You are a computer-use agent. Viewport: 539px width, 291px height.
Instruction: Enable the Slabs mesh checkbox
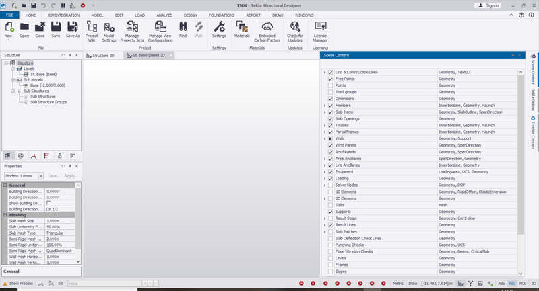click(x=330, y=205)
